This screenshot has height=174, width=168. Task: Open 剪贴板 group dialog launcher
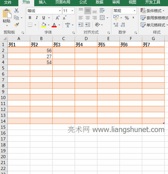pyautogui.click(x=23, y=33)
